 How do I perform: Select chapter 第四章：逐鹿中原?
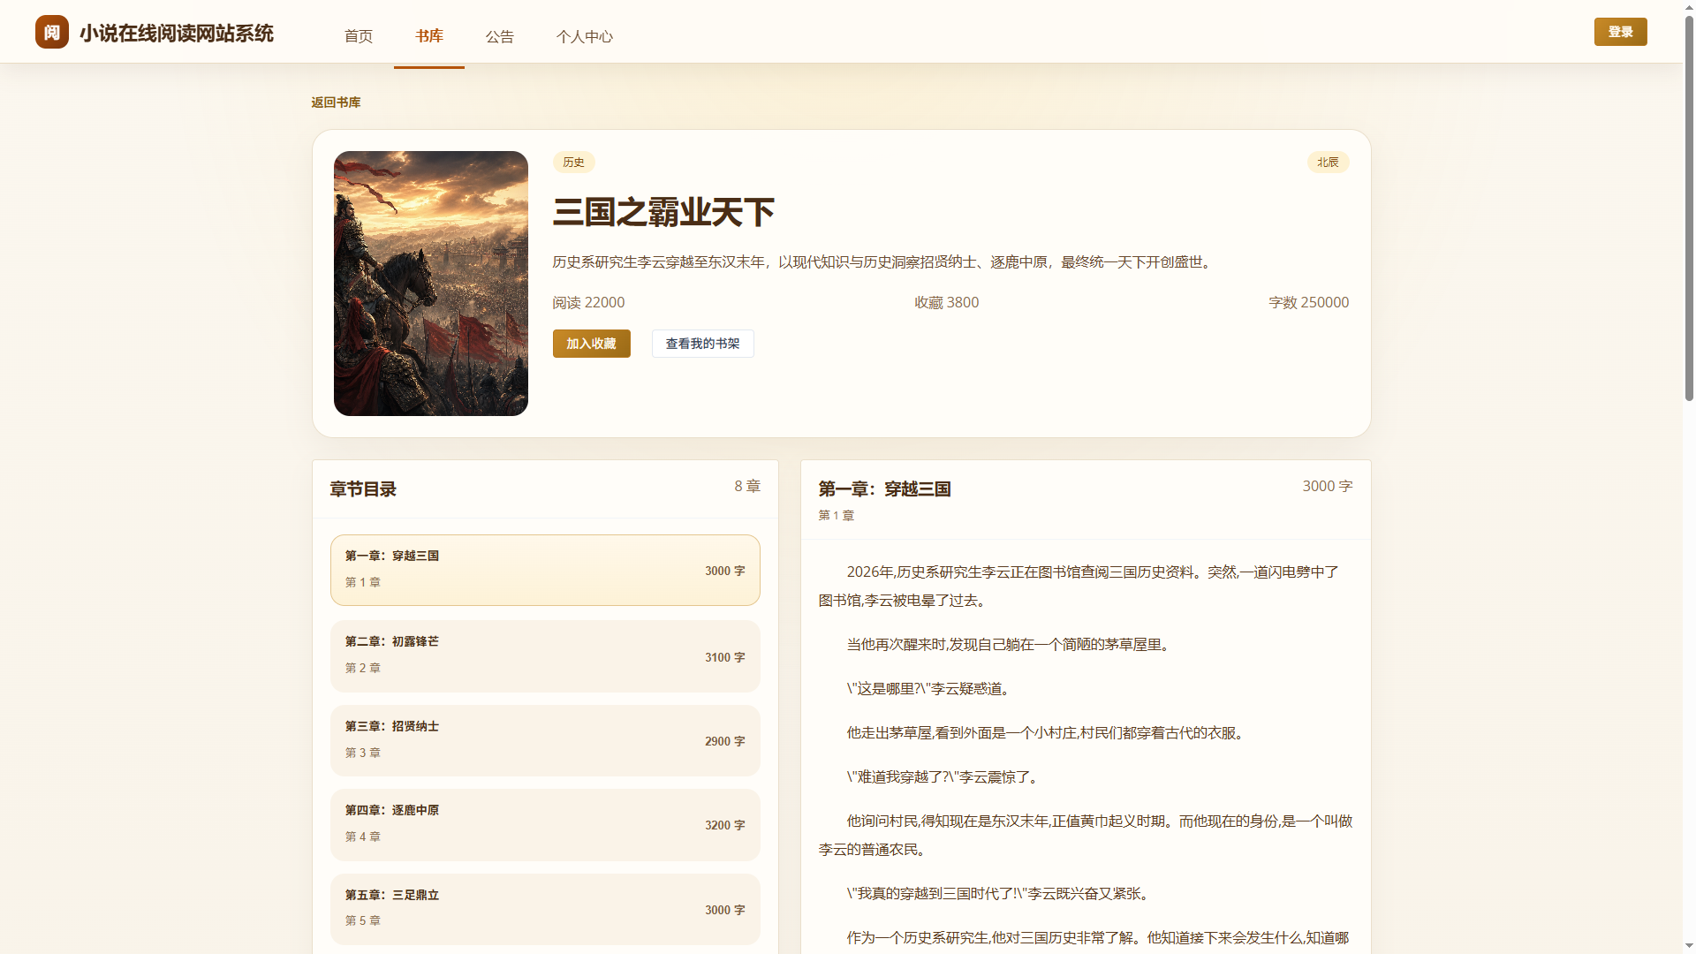click(545, 824)
